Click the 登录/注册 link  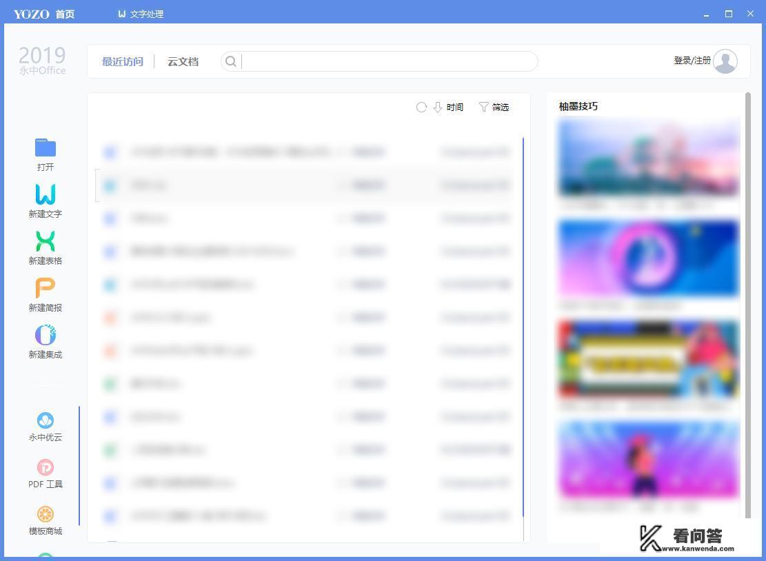tap(693, 60)
